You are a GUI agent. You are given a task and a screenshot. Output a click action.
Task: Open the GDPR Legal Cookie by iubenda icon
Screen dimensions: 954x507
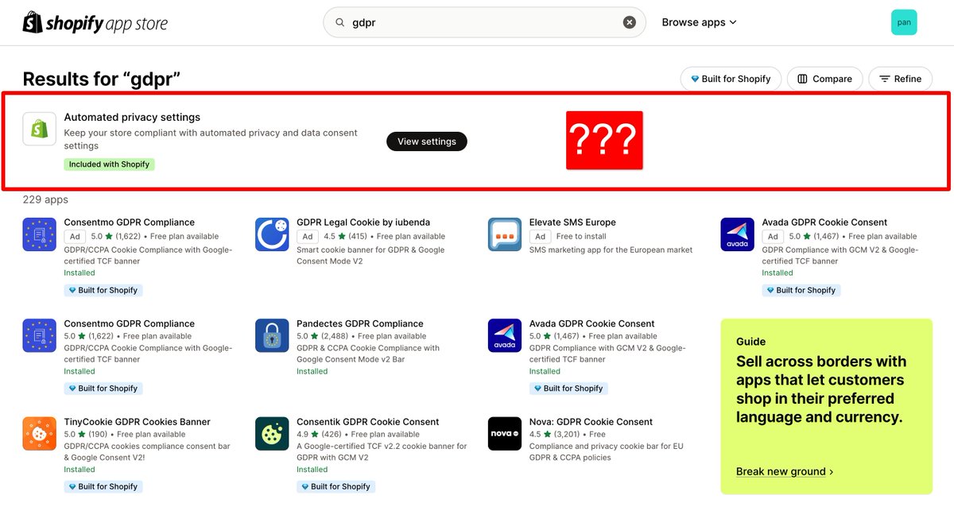(272, 234)
